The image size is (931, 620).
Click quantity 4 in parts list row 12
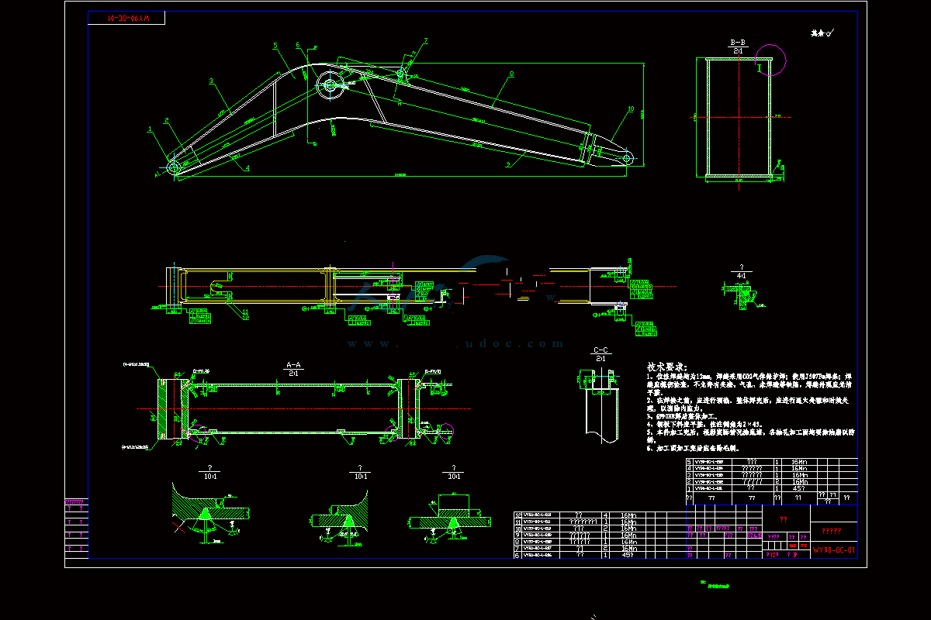(606, 515)
